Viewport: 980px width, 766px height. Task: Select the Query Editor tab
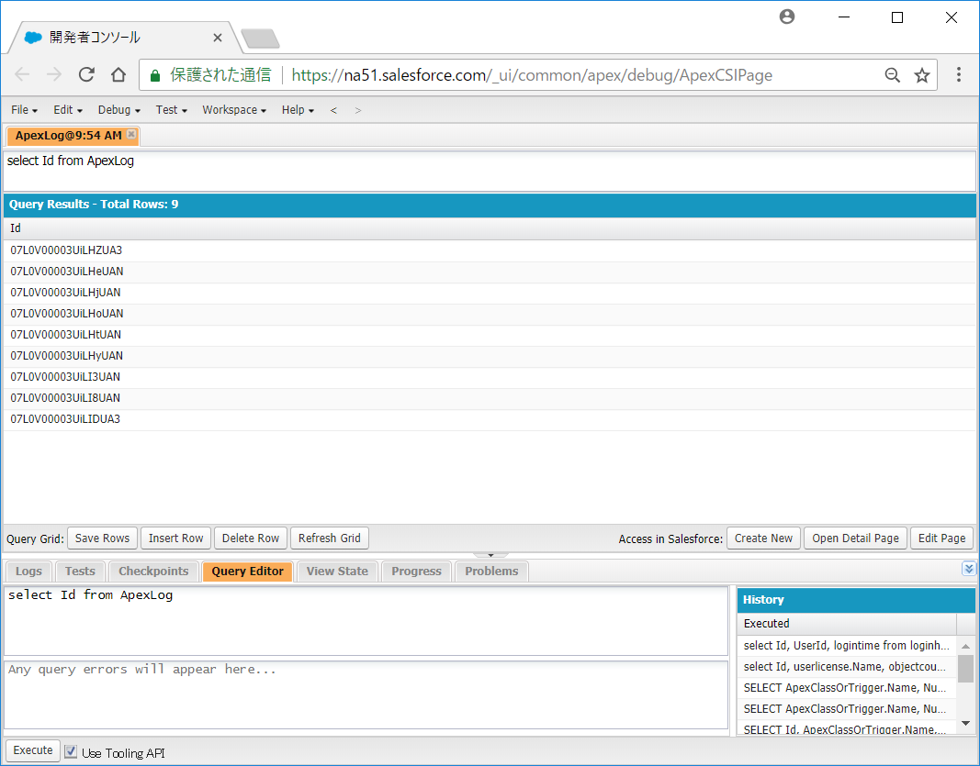(x=247, y=572)
